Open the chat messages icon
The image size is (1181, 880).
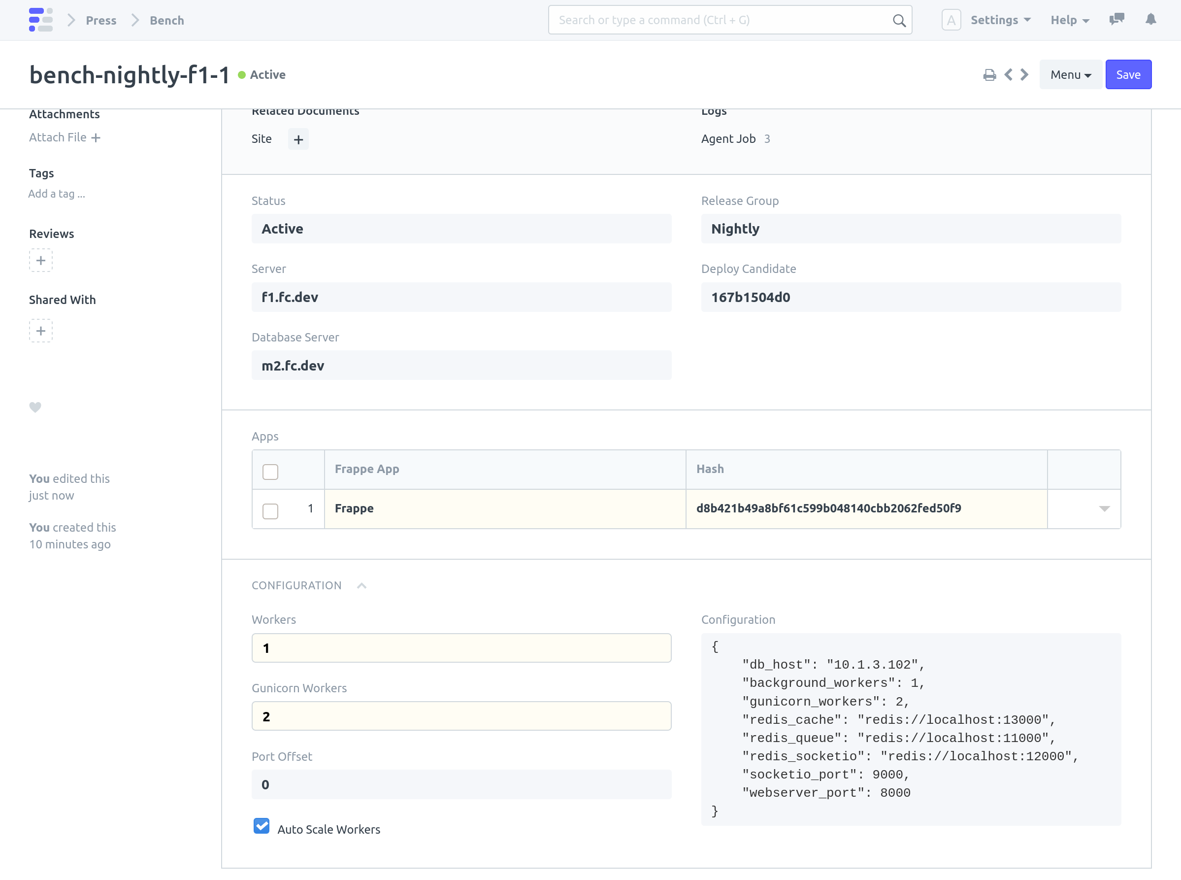[x=1116, y=20]
